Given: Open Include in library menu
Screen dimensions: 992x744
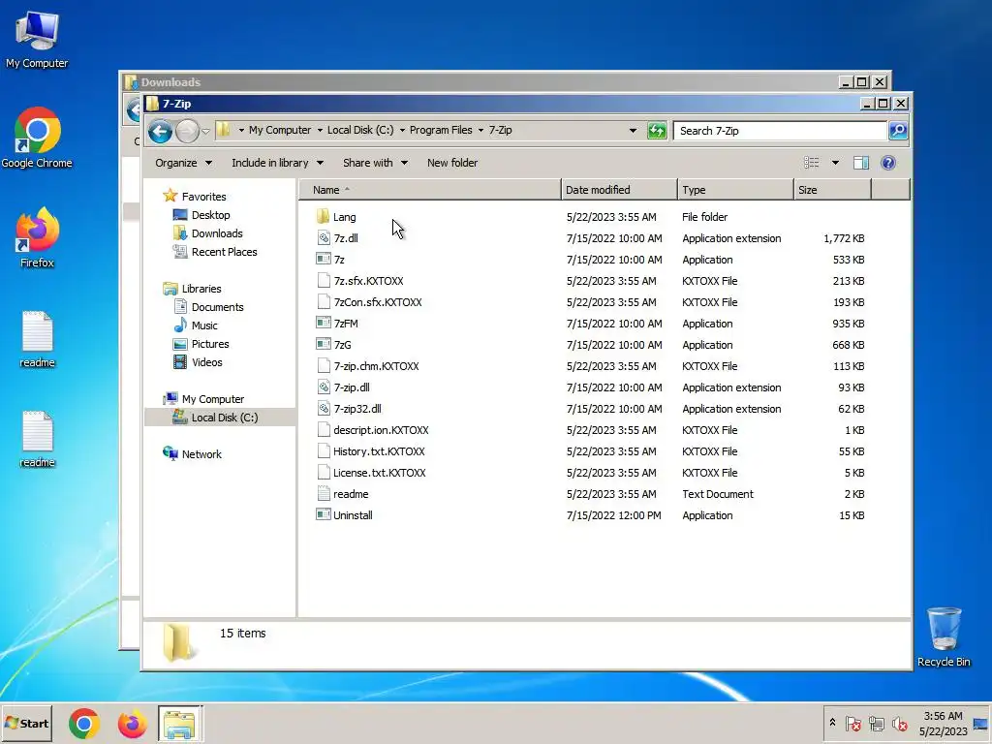Looking at the screenshot, I should click(278, 163).
